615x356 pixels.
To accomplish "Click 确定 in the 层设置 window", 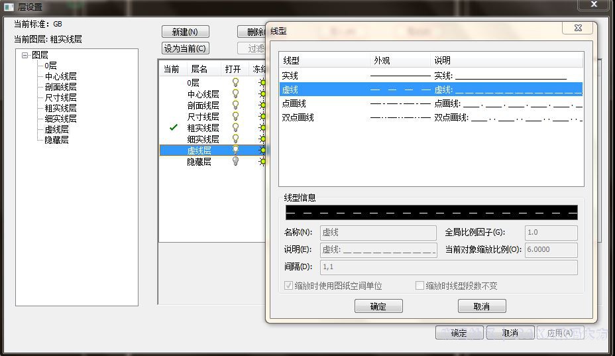I will pos(459,333).
